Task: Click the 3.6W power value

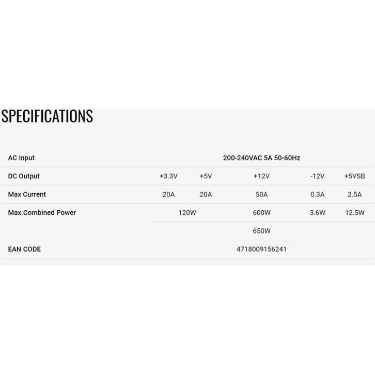Action: click(317, 213)
